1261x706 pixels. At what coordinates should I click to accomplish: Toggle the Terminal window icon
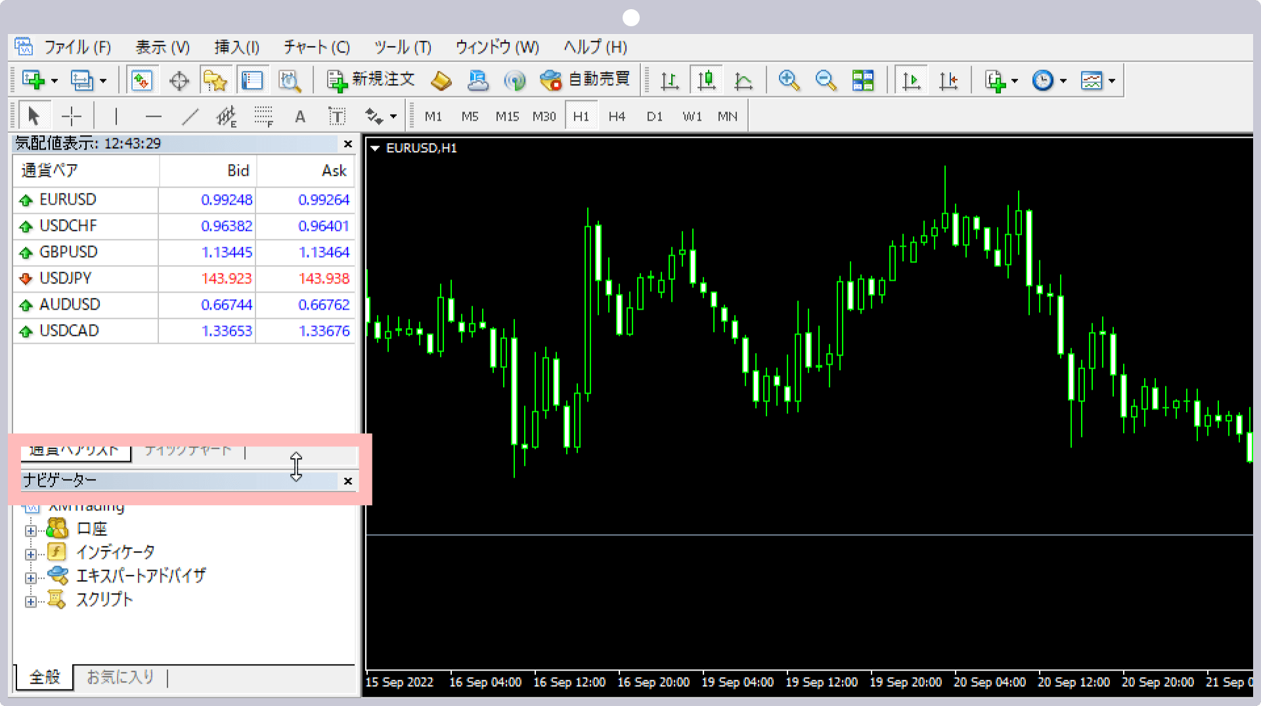pyautogui.click(x=252, y=81)
